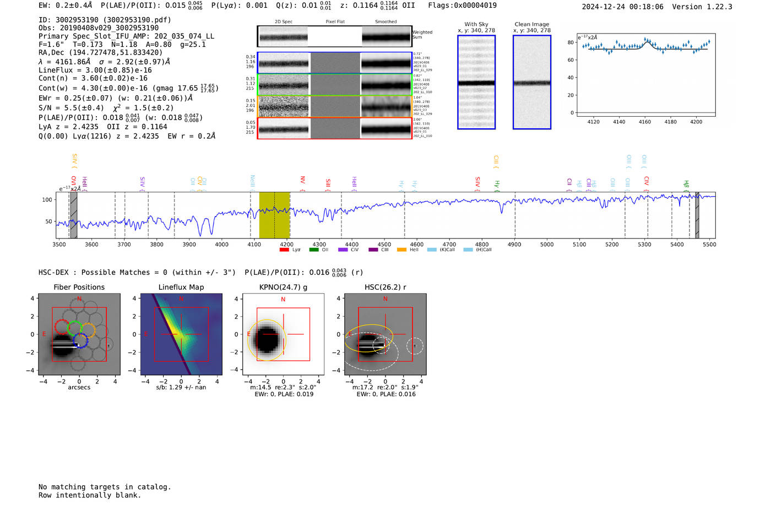
Task: Click the smoothed spectrum in the red-bordered row
Action: pyautogui.click(x=386, y=128)
